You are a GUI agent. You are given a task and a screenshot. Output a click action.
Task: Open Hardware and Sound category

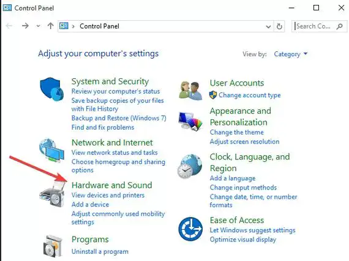111,185
